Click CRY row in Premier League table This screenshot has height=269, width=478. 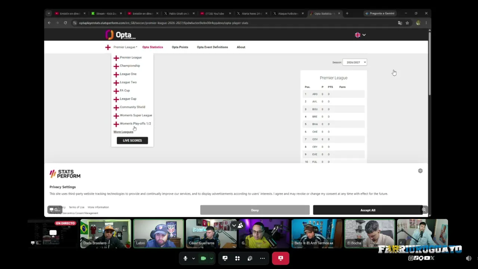point(333,147)
